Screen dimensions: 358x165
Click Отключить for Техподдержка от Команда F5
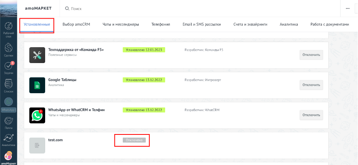311,55
